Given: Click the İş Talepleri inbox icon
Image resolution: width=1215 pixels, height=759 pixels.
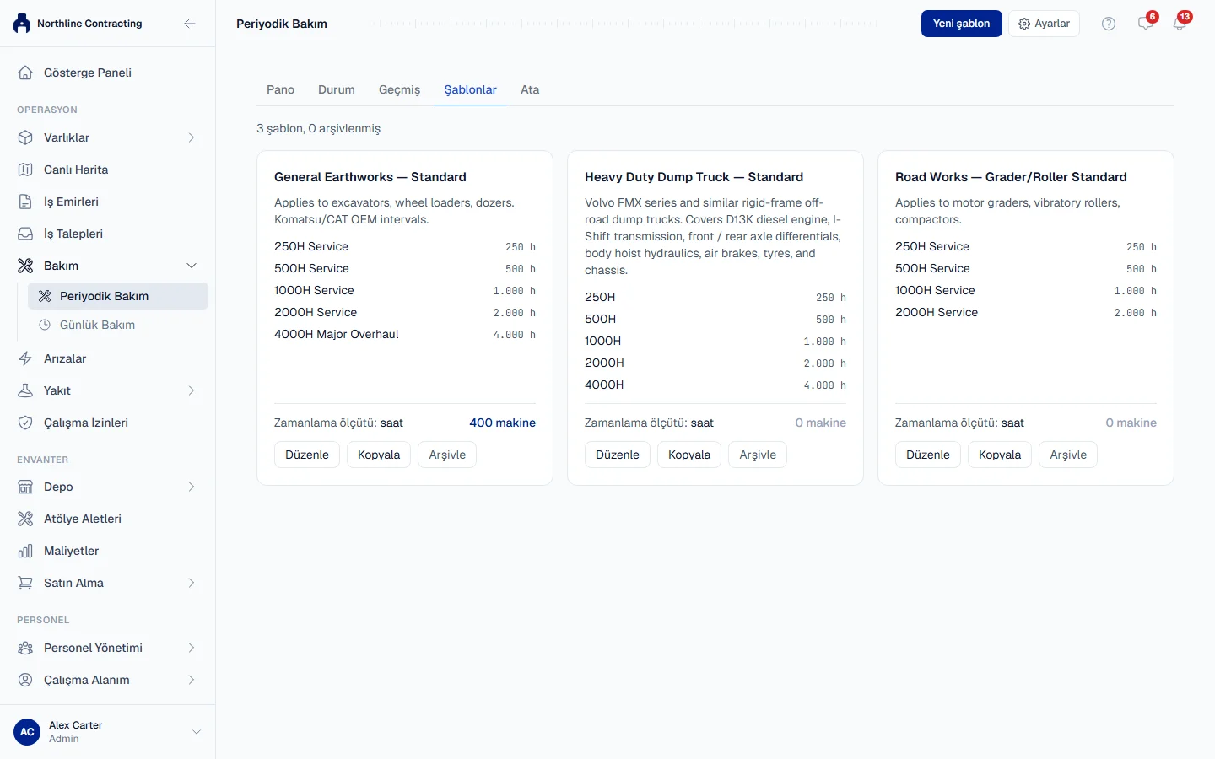Looking at the screenshot, I should (25, 234).
